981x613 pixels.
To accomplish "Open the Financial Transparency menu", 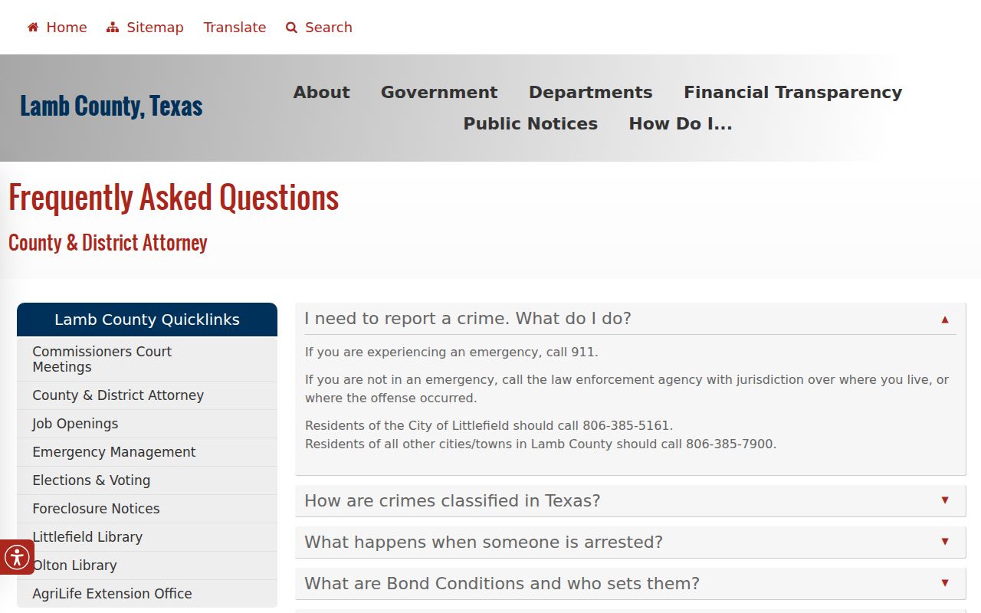I will (793, 93).
